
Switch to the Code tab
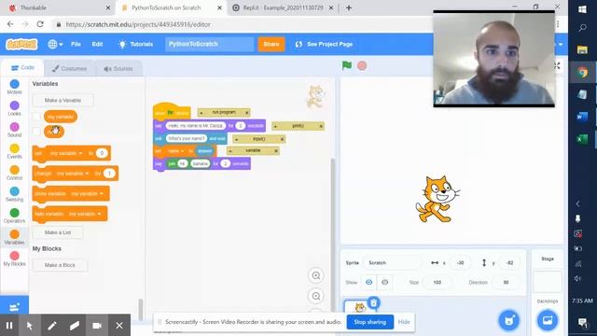22,67
